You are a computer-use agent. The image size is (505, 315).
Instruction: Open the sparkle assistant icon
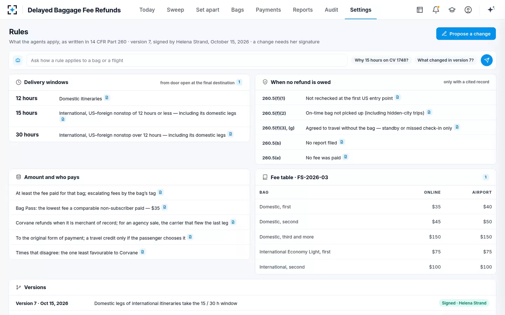click(x=491, y=10)
